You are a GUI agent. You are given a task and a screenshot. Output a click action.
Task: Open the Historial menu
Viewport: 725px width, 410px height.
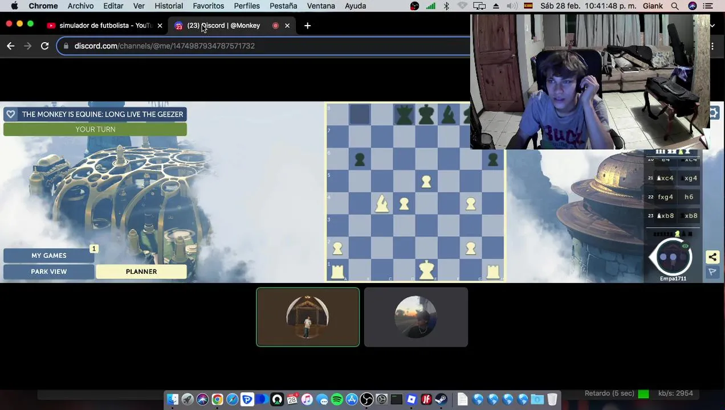pyautogui.click(x=169, y=6)
